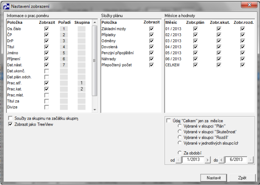Viewport: 260px width, 185px height.
Task: Click Skupina field showing 1 for Prac.stř.
Action: pyautogui.click(x=82, y=83)
